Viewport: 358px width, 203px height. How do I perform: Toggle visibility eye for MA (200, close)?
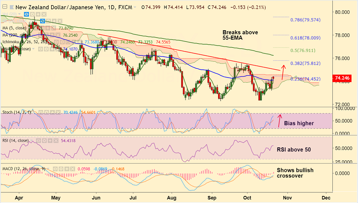(40, 35)
